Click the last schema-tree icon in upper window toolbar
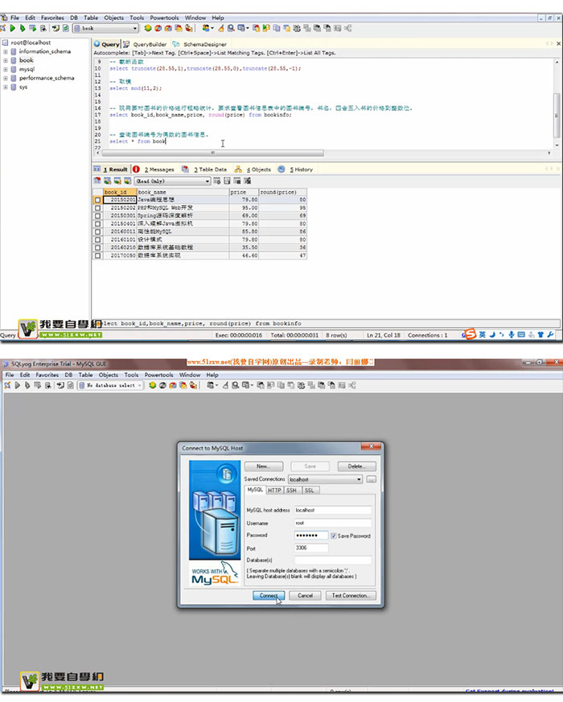Viewport: 563px width, 702px height. (x=348, y=28)
